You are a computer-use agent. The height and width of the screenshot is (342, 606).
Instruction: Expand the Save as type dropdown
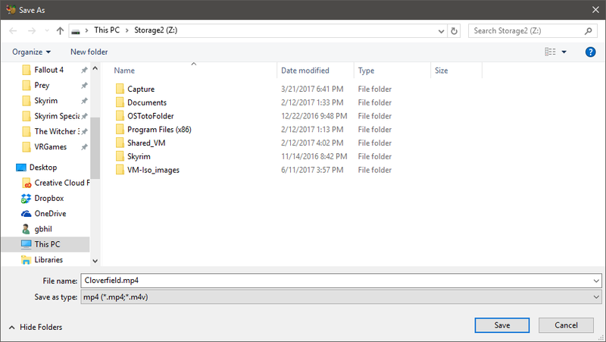click(x=596, y=298)
